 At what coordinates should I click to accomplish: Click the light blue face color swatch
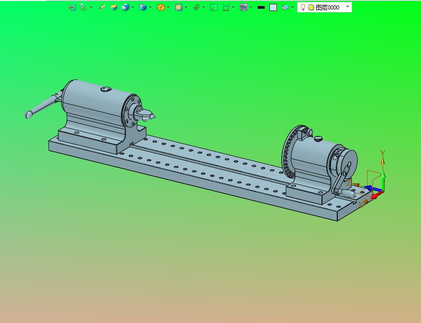[273, 8]
